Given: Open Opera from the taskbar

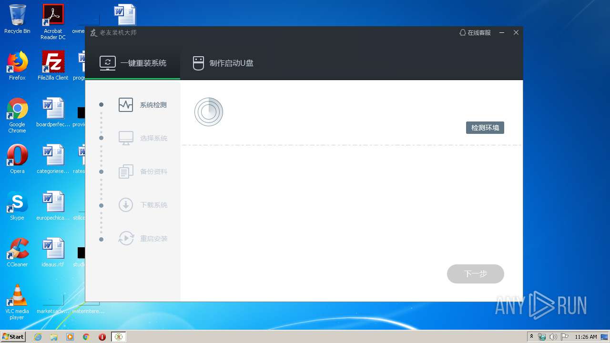Looking at the screenshot, I should coord(102,337).
